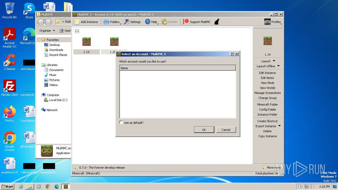Click Support MultiMC Patreon button

197,22
